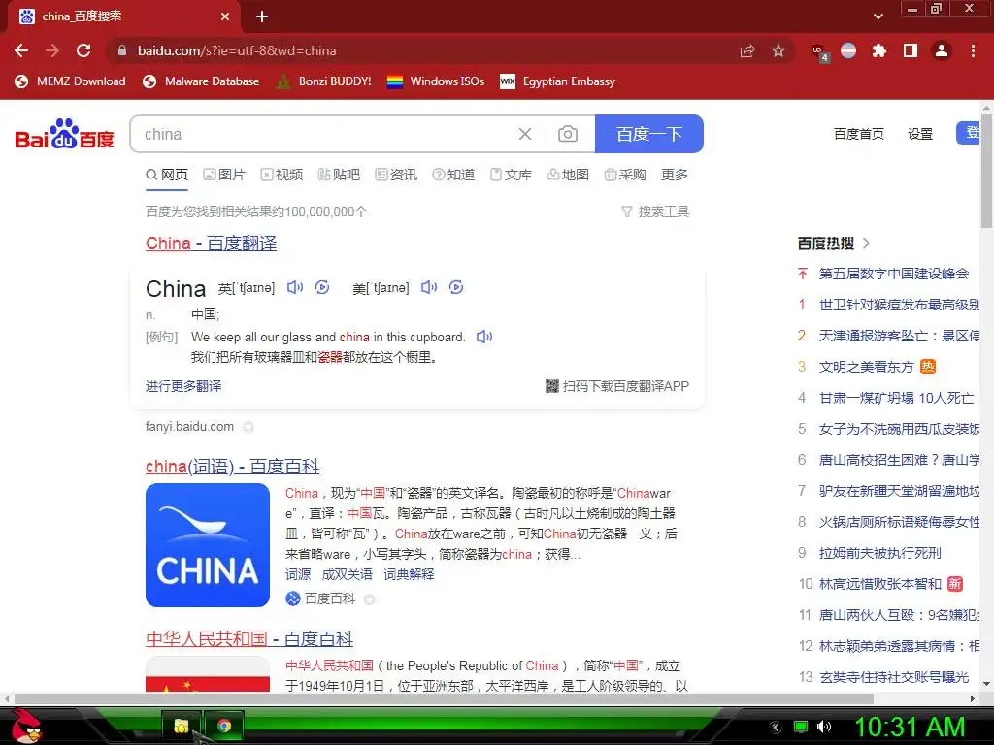Click the Angry Birds start button
Image resolution: width=994 pixels, height=745 pixels.
(x=26, y=726)
